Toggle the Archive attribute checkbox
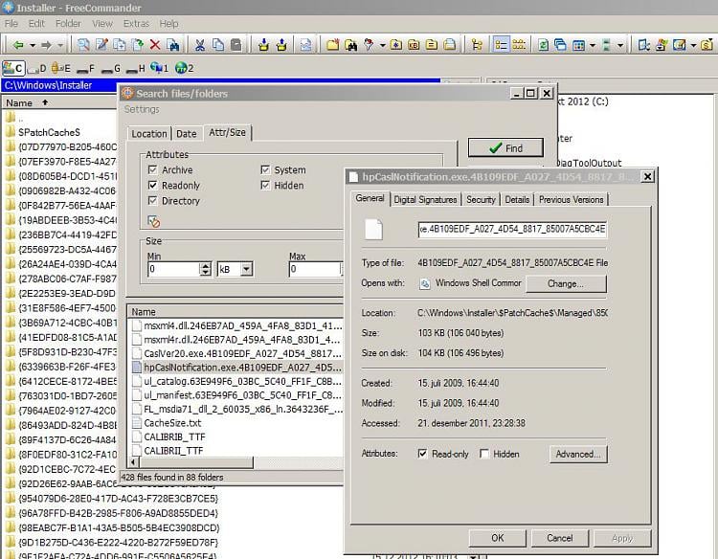718x559 pixels. pos(153,169)
